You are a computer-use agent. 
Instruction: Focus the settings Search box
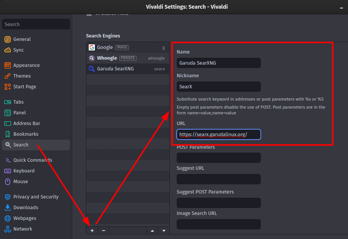coord(36,24)
